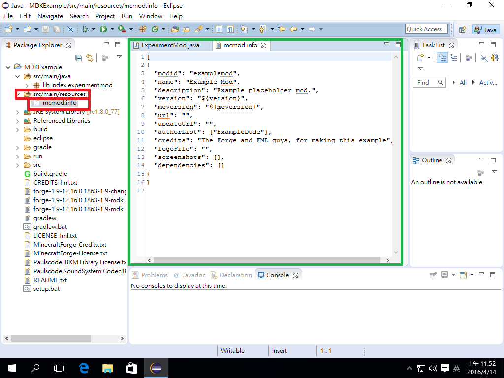Click the Open Perspective icon

463,30
